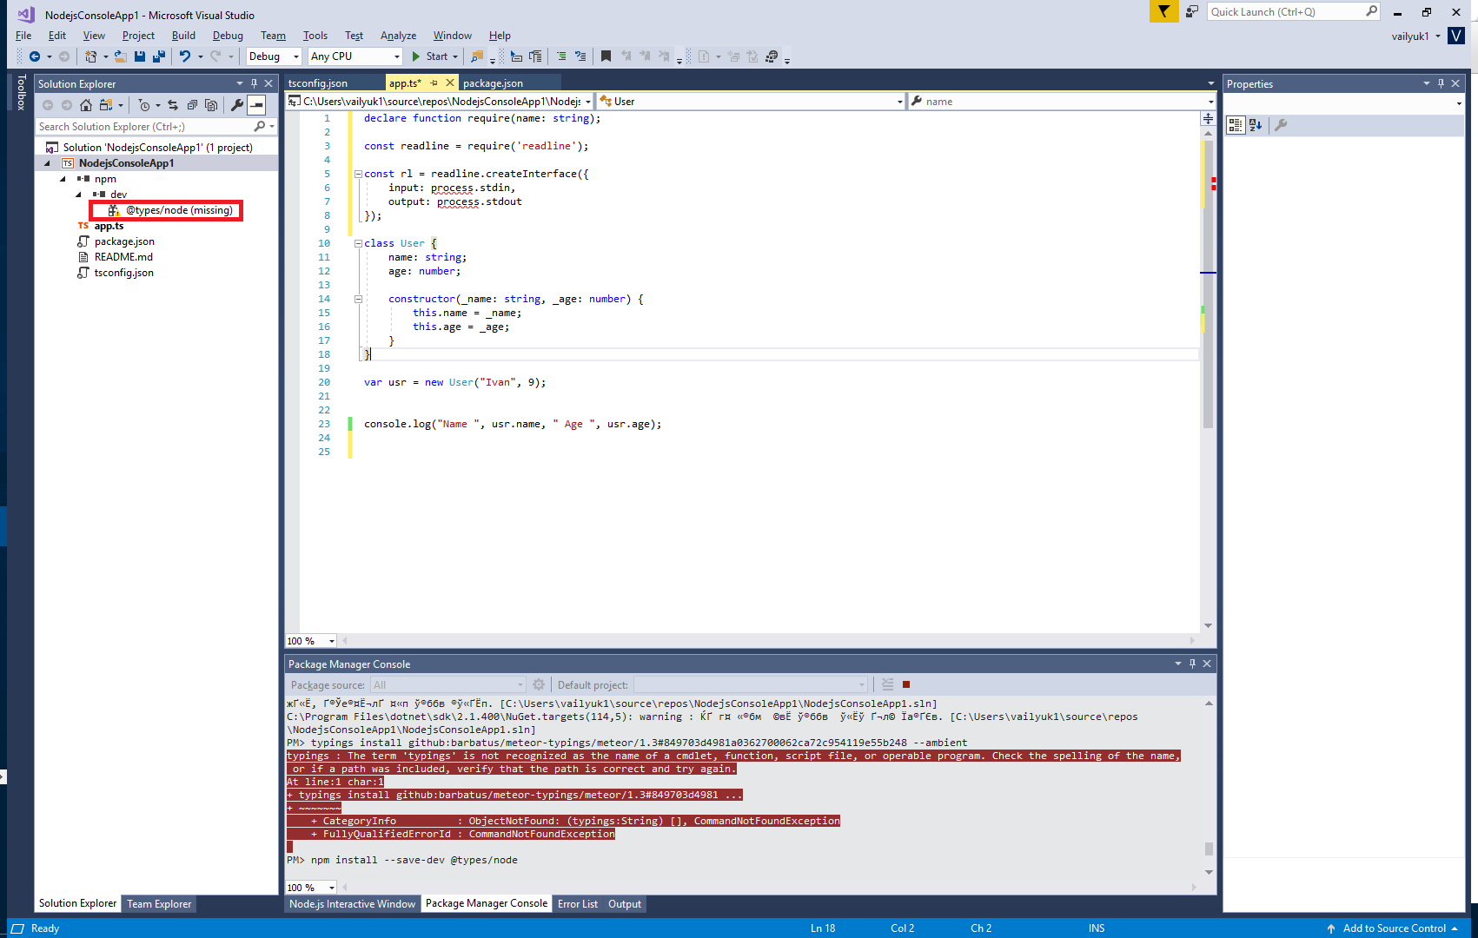Screen dimensions: 1478x938
Task: Click the send feedback icon near Quick Launch
Action: click(x=1192, y=11)
